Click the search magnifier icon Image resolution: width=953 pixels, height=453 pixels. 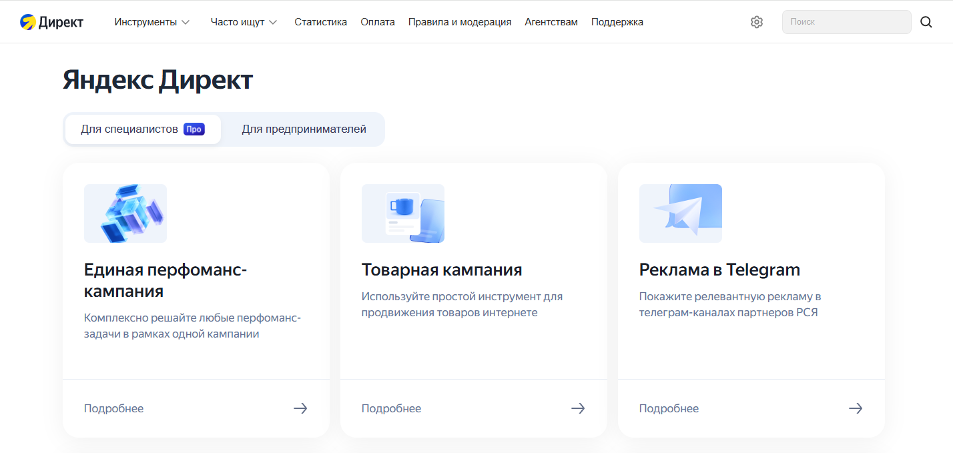click(926, 22)
